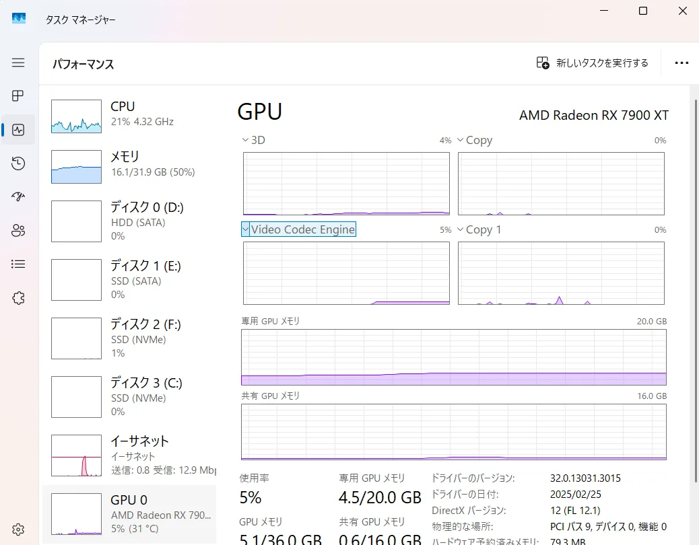
Task: Open the Users page icon
Action: pos(18,231)
